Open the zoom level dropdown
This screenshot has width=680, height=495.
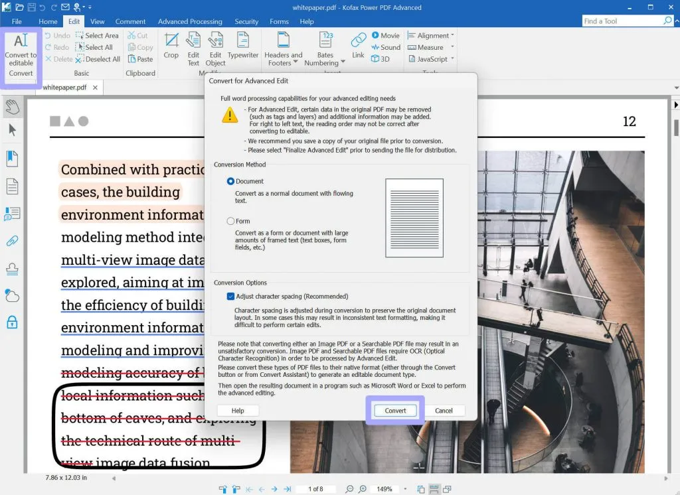pyautogui.click(x=405, y=489)
